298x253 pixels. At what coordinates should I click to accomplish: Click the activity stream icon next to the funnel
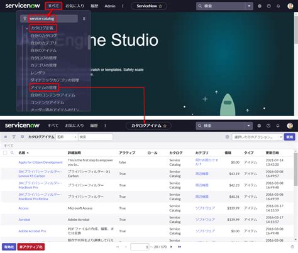point(22,137)
